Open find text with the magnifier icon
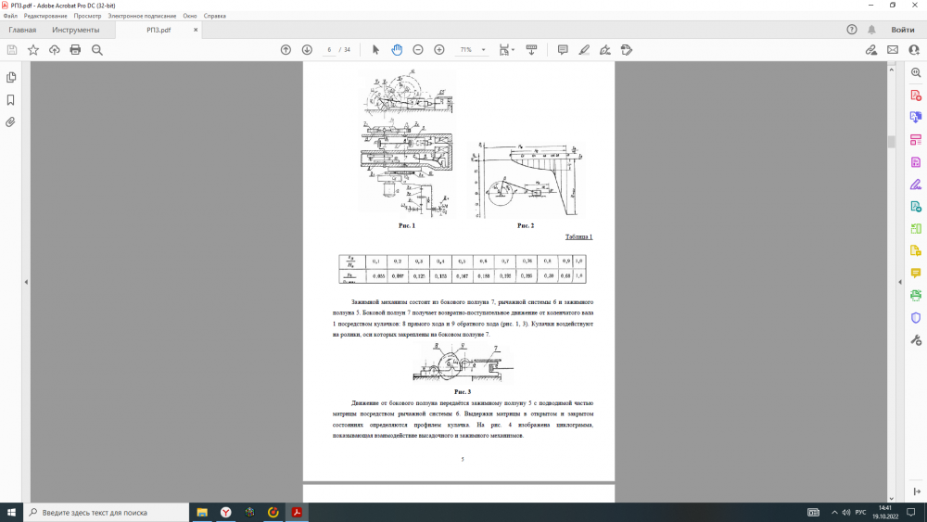Image resolution: width=927 pixels, height=522 pixels. click(x=97, y=50)
